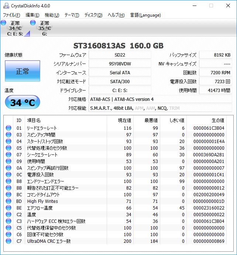Image resolution: width=237 pixels, height=255 pixels.
Task: Click threshold 99 in エンドツーエンドエラー row
Action: point(182,181)
